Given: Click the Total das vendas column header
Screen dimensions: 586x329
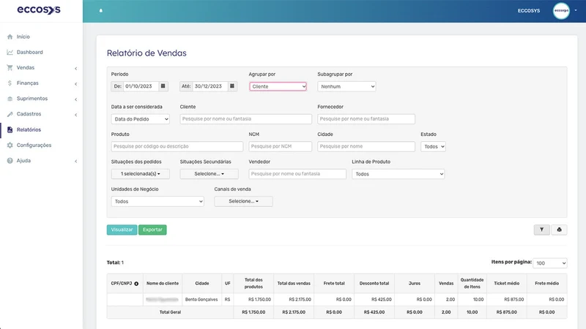Looking at the screenshot, I should coord(294,284).
